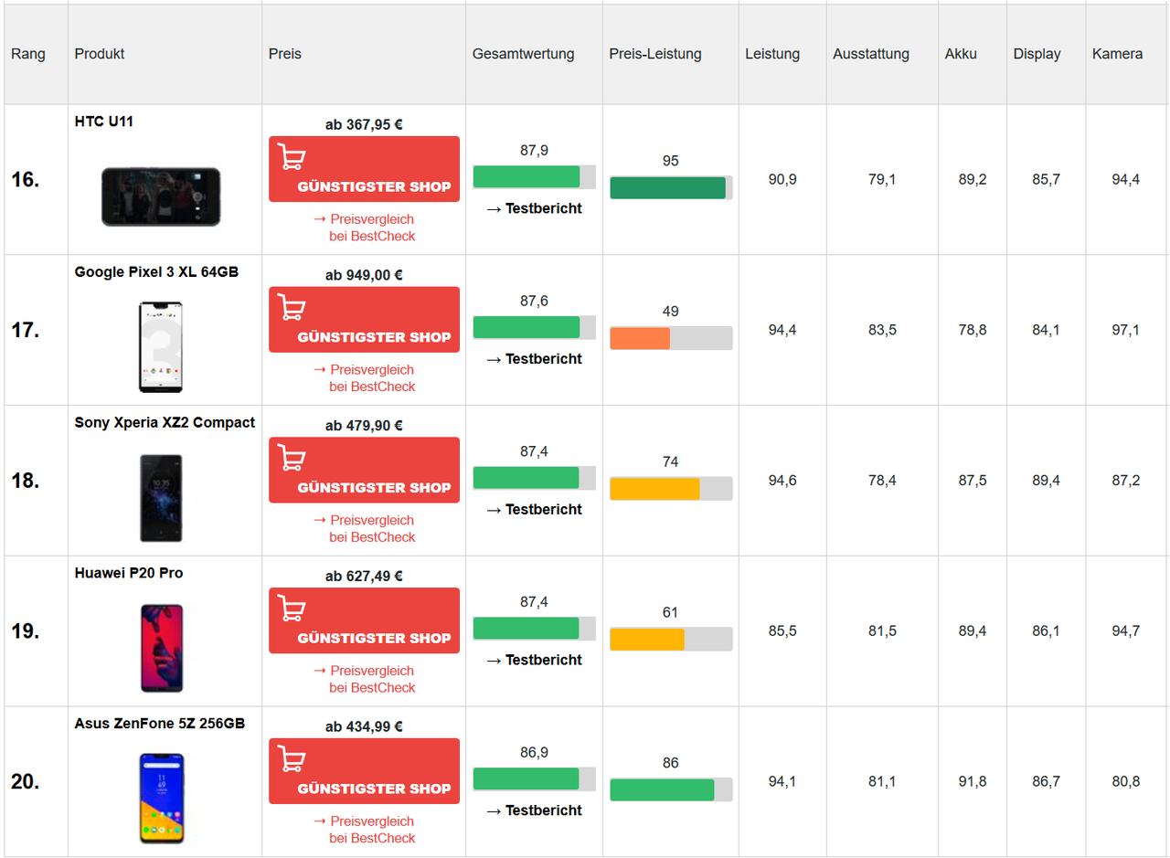Open the Testbericht link for Sony Xperia XZ2 Compact
Screen dimensions: 1170x858
534,509
